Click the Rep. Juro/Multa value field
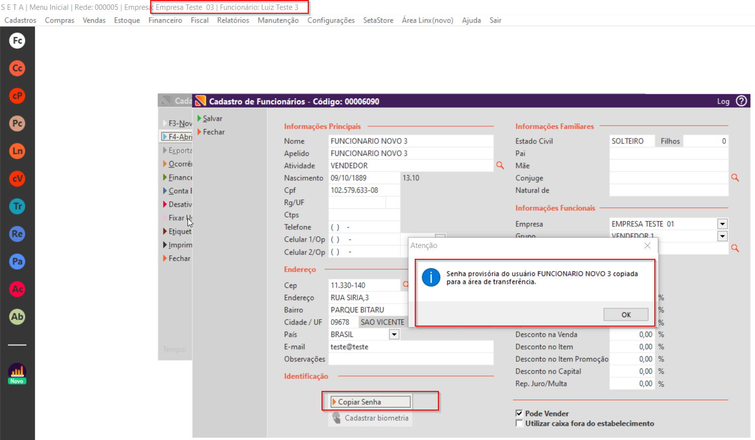 pyautogui.click(x=632, y=384)
